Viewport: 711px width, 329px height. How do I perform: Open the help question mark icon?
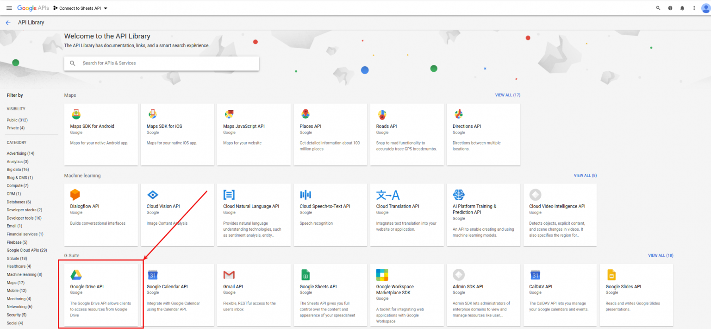[670, 8]
